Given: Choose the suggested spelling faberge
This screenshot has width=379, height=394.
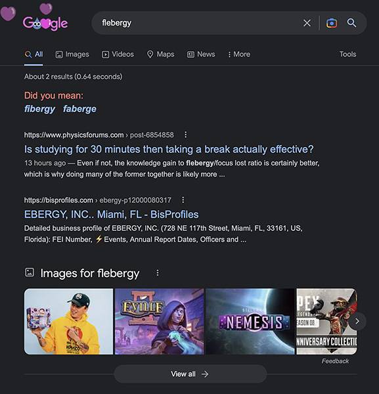Looking at the screenshot, I should 79,109.
